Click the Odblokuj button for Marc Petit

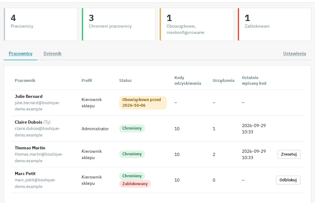tap(288, 180)
